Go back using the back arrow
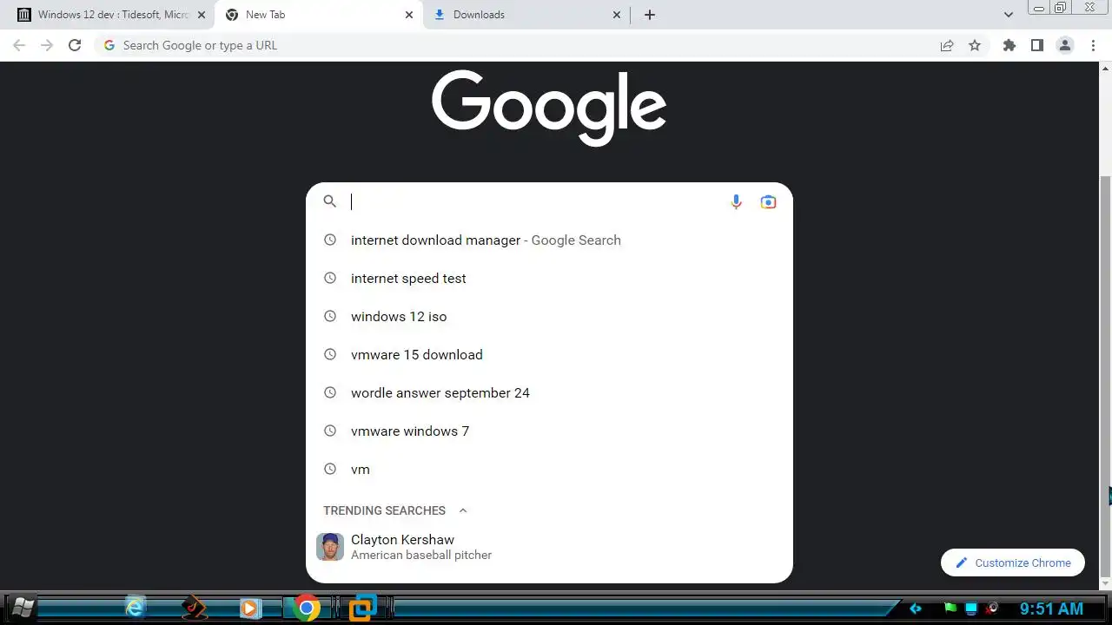The height and width of the screenshot is (625, 1112). pyautogui.click(x=19, y=45)
